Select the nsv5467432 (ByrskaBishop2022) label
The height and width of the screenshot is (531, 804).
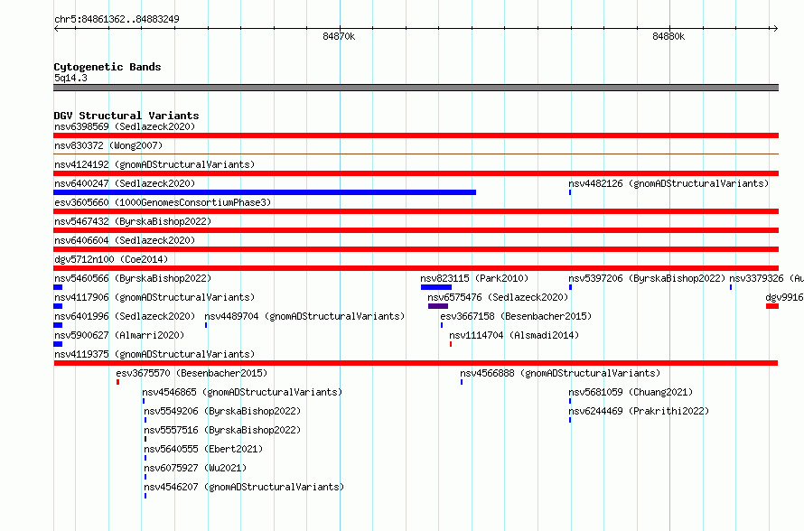tap(133, 221)
